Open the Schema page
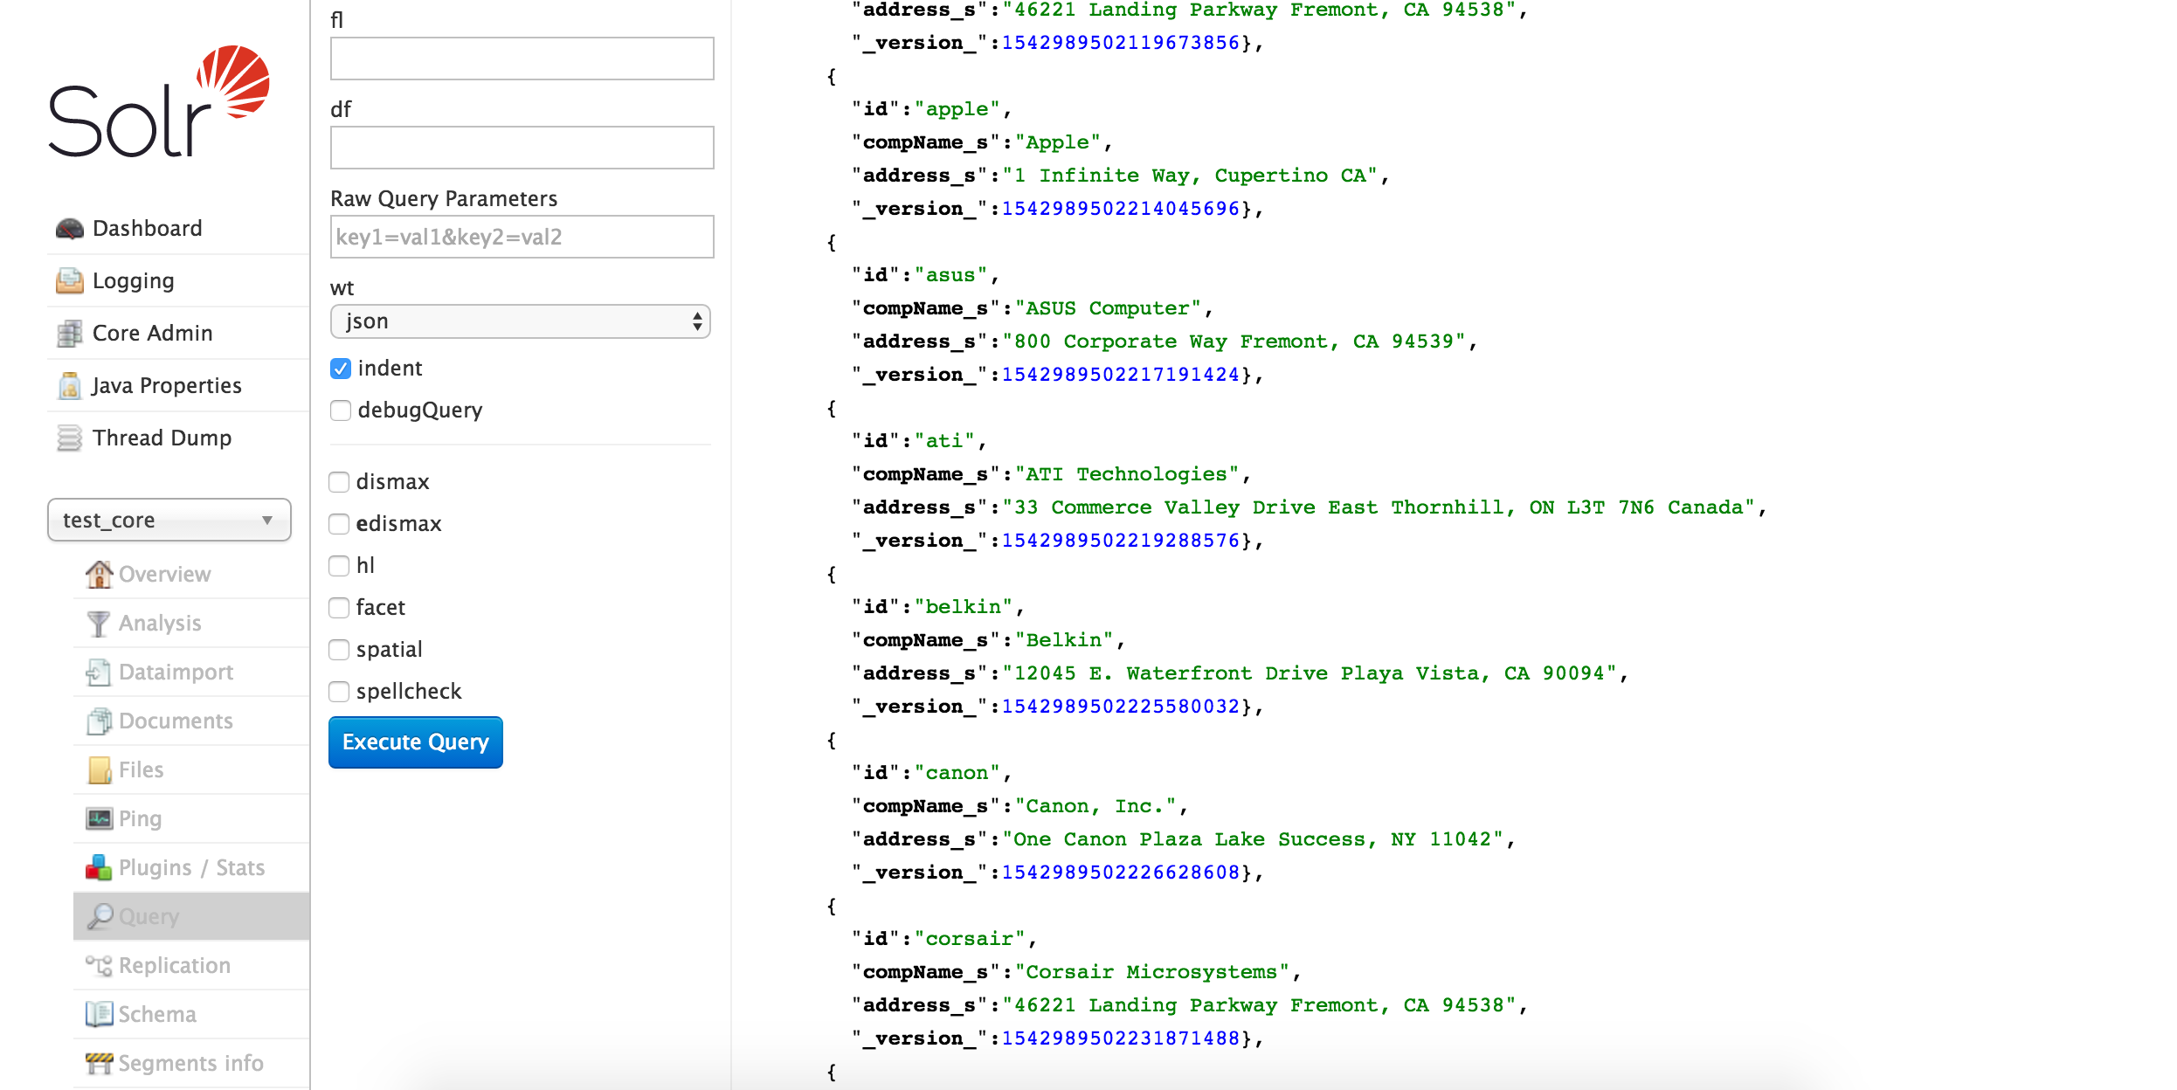 [x=157, y=1015]
